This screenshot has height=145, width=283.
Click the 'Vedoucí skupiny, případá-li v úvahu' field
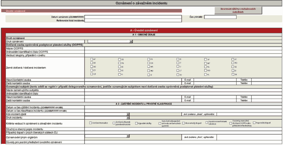point(183,55)
